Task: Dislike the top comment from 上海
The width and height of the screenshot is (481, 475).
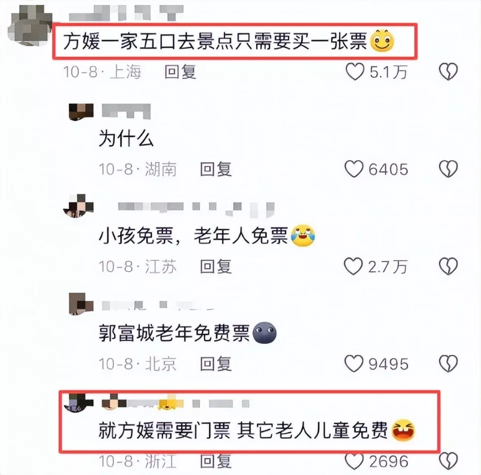Action: 448,72
